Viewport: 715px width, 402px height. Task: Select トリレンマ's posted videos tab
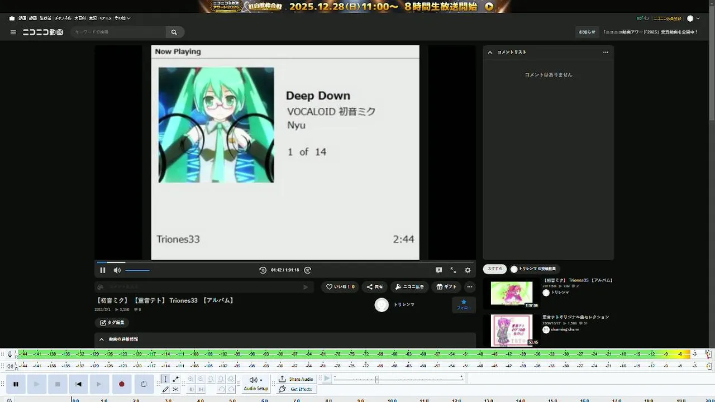click(x=534, y=269)
